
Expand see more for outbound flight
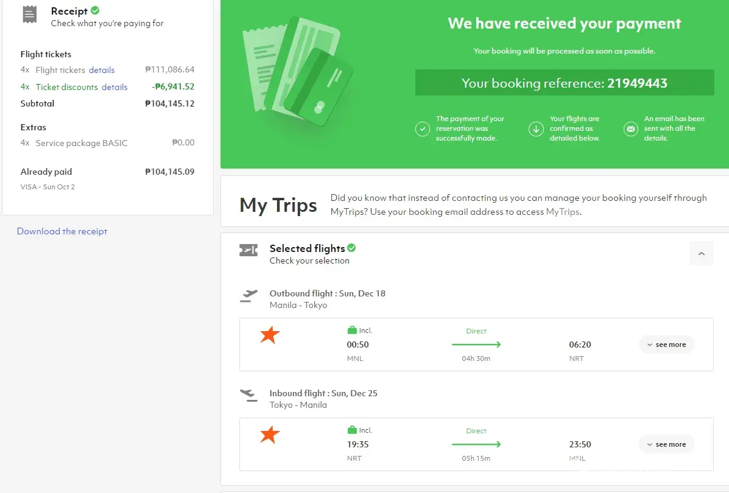[666, 344]
